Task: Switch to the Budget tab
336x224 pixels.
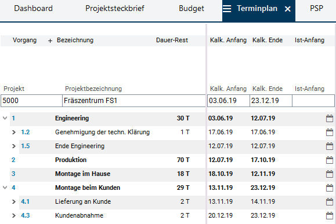Action: 192,9
